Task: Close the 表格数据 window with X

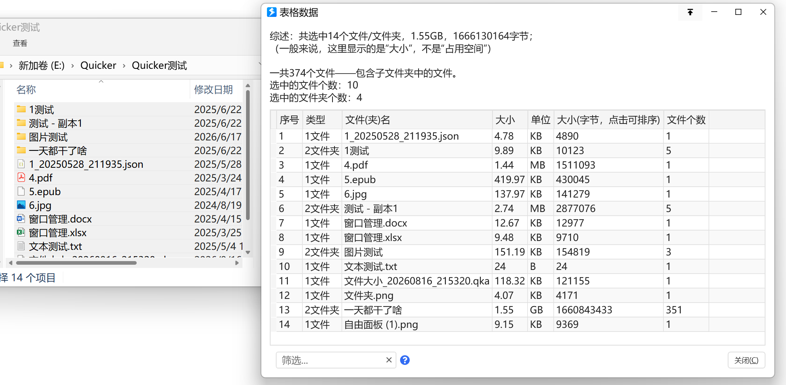Action: point(763,12)
